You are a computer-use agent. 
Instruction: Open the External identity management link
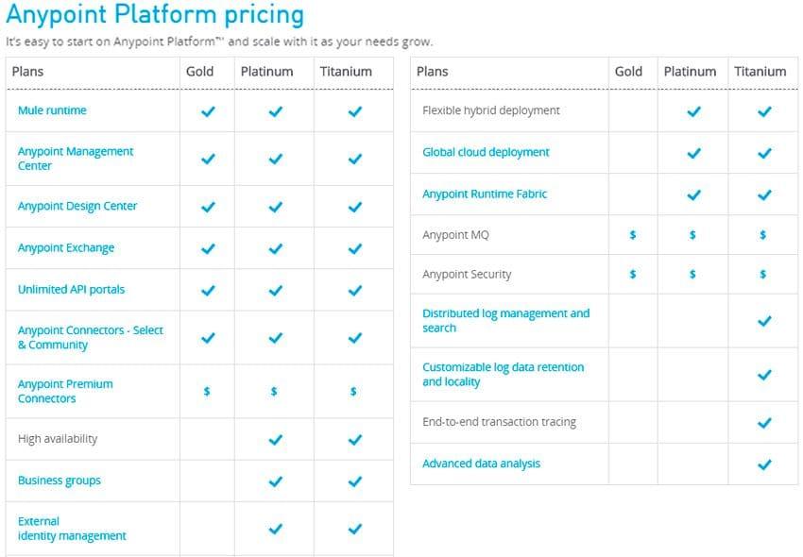(72, 529)
